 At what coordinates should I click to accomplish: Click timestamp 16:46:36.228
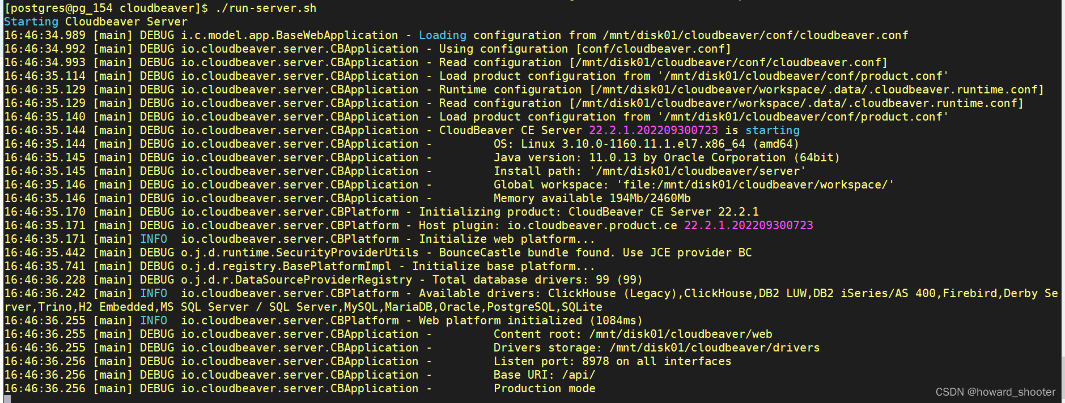point(45,280)
